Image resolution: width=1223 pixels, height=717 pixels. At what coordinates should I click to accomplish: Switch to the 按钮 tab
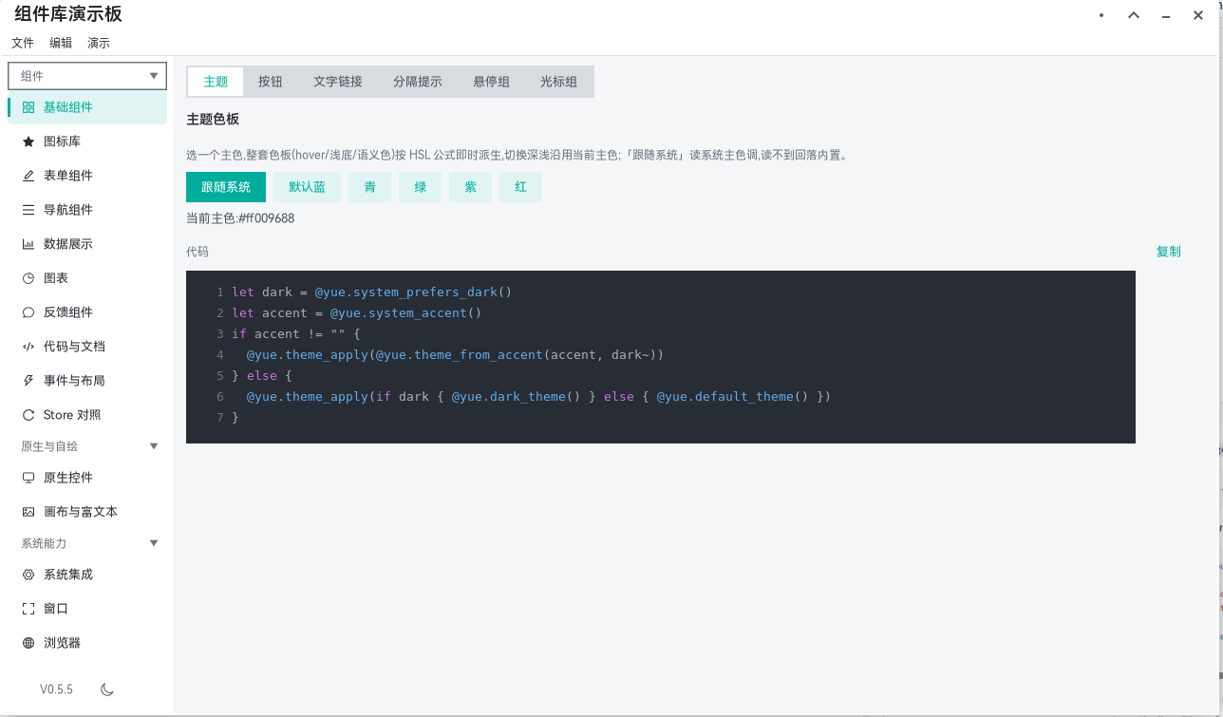(x=271, y=82)
